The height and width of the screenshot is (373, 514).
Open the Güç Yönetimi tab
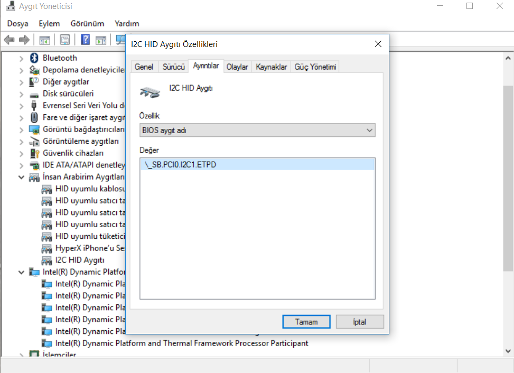(x=315, y=67)
